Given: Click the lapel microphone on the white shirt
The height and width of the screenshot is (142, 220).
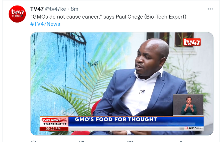Looking at the screenshot, I should click(142, 92).
